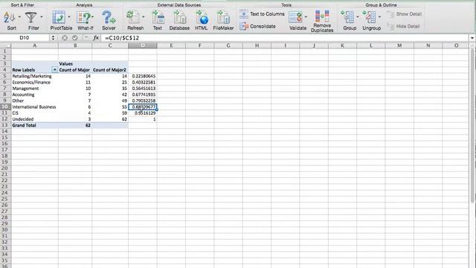476x268 pixels.
Task: Click the Grand Total value 62
Action: point(75,125)
